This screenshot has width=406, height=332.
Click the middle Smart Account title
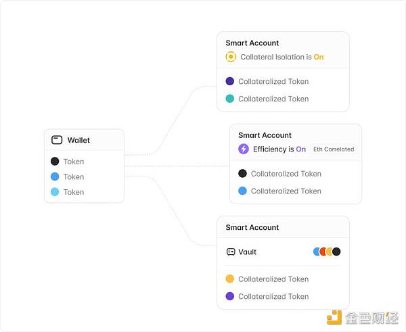pyautogui.click(x=265, y=135)
